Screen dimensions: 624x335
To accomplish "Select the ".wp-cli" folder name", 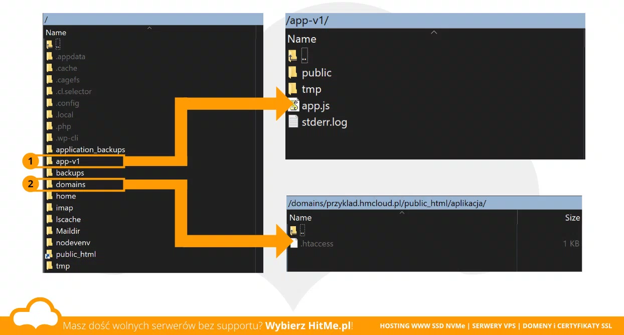I will coord(67,138).
